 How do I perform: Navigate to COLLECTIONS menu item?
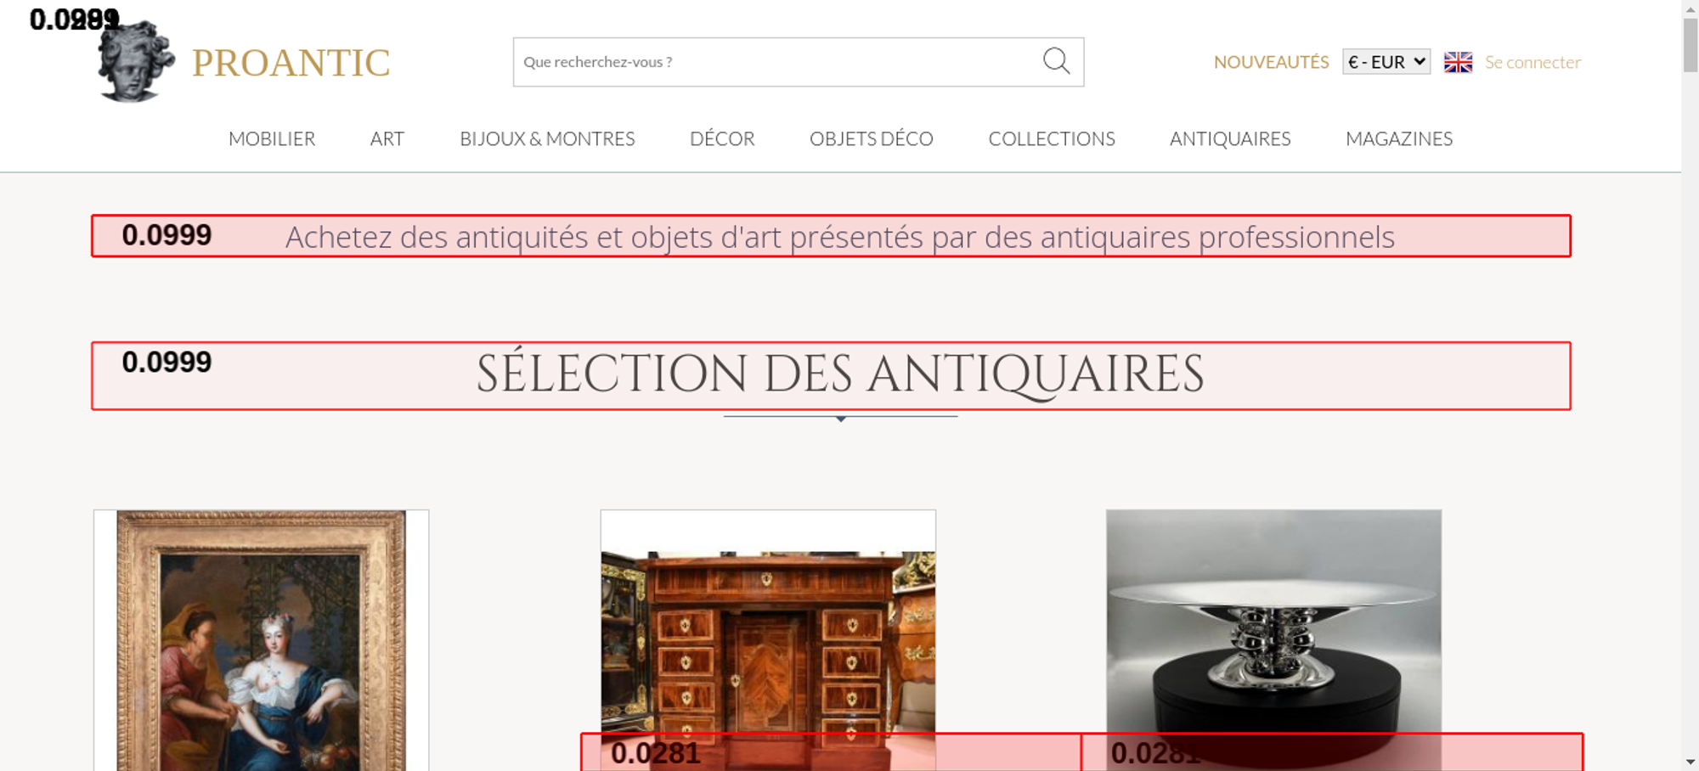click(1052, 138)
